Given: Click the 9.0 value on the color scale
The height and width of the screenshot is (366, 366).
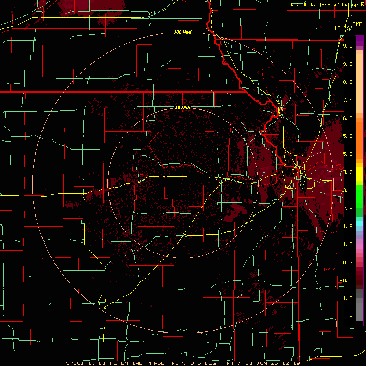Looking at the screenshot, I should point(348,64).
